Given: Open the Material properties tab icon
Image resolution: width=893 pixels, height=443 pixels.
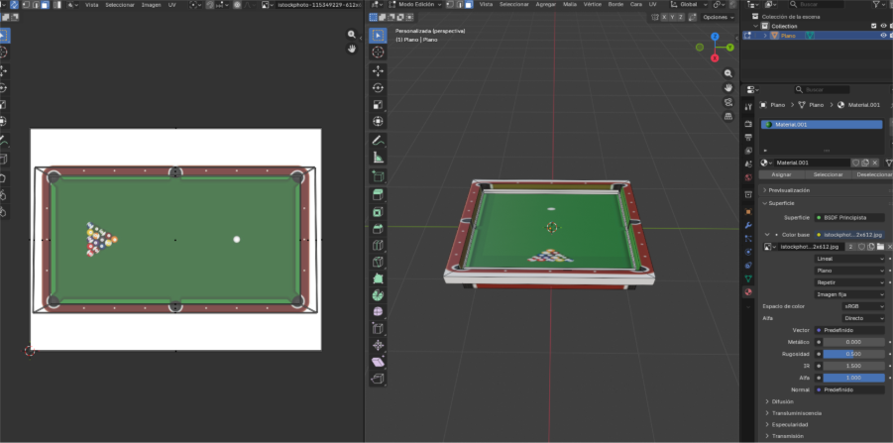Looking at the screenshot, I should pyautogui.click(x=748, y=291).
